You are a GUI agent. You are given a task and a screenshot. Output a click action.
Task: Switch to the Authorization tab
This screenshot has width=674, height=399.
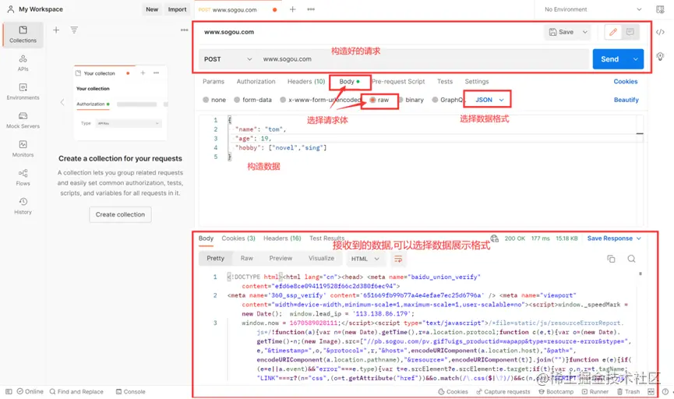256,81
